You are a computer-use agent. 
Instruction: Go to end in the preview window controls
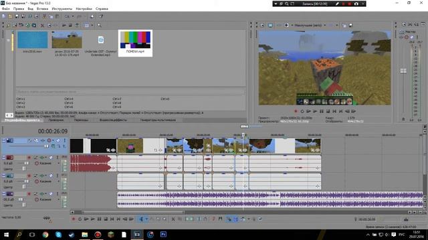click(x=340, y=111)
